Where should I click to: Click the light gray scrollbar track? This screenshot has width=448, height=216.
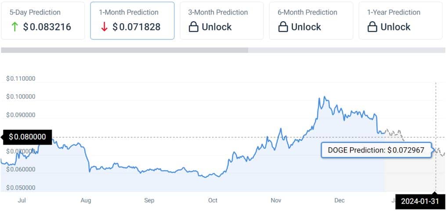(347, 50)
